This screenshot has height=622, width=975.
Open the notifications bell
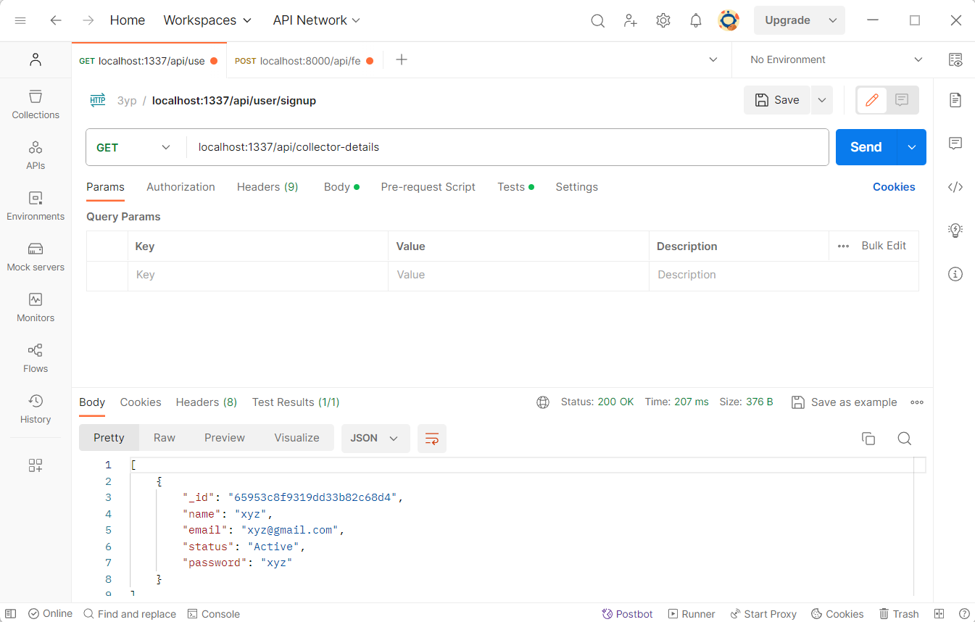(x=696, y=20)
